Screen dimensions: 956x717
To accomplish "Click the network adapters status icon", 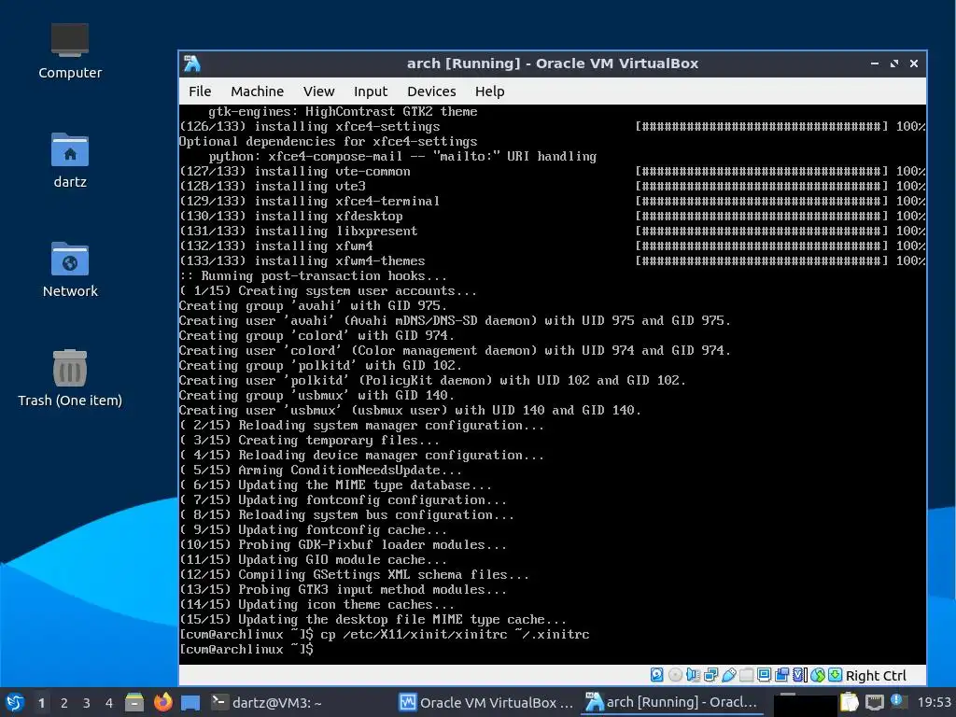I will [x=710, y=675].
